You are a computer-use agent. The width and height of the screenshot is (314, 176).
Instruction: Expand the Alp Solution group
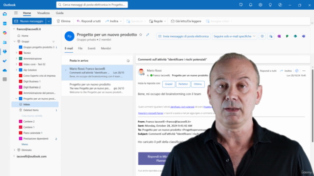click(16, 70)
